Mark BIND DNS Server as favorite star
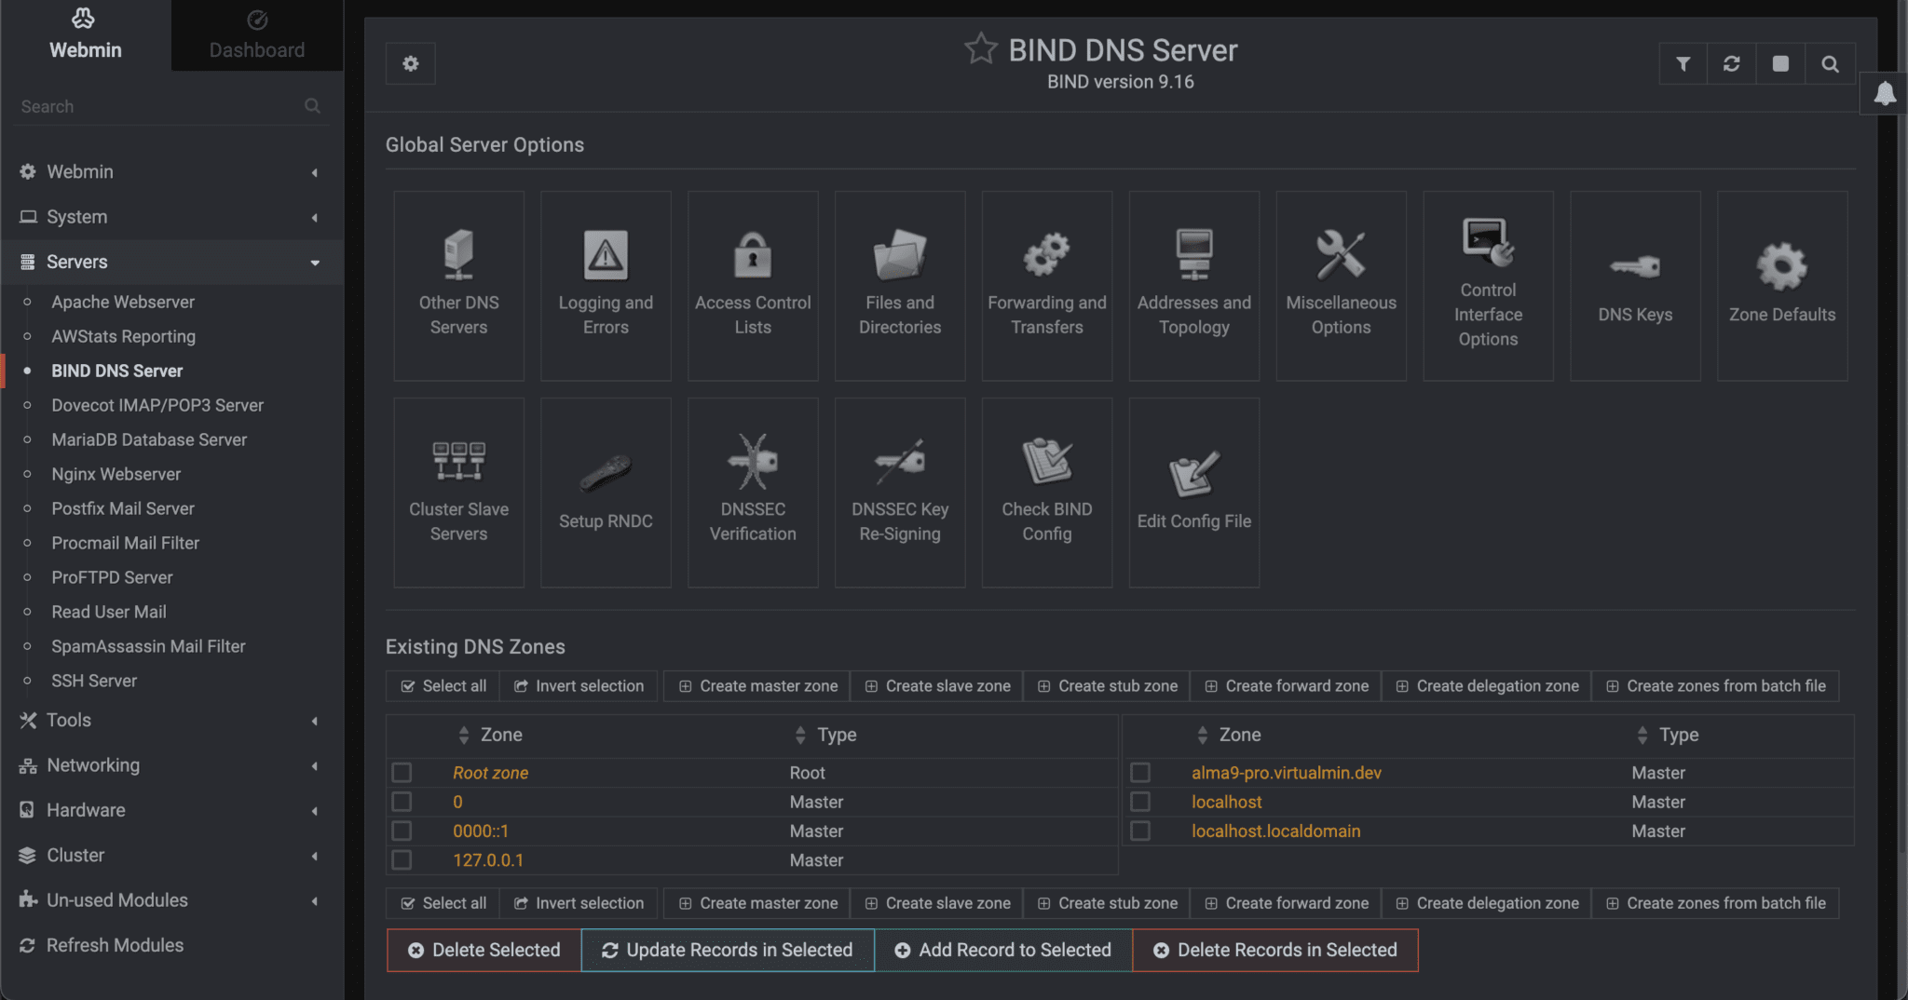 click(980, 48)
